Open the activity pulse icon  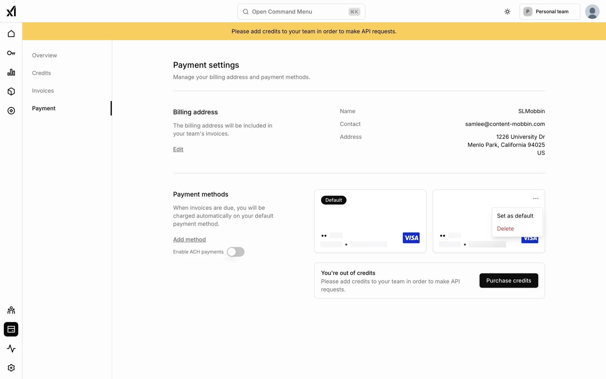(11, 349)
